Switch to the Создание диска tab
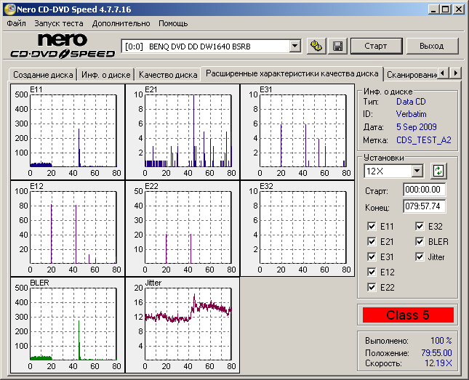 (x=42, y=75)
